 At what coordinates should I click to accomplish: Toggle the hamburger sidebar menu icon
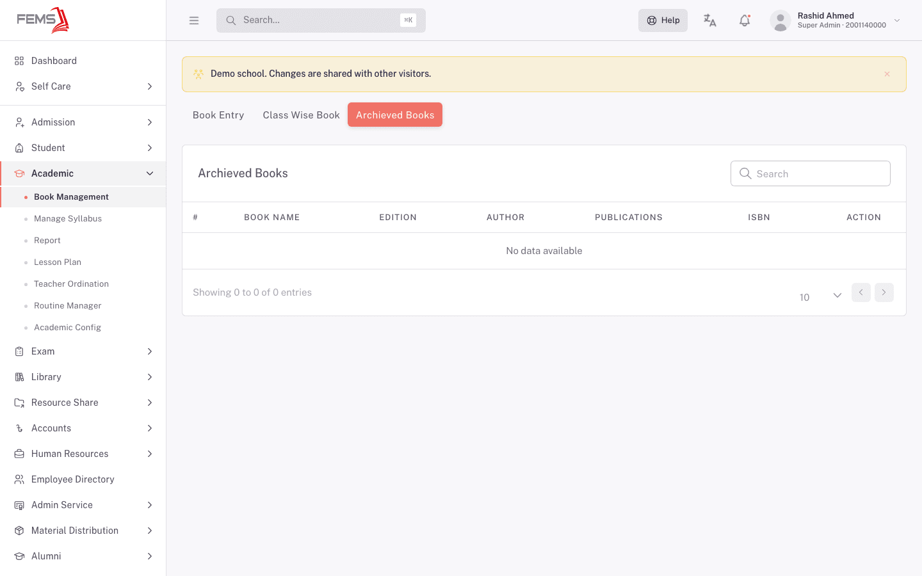tap(194, 20)
